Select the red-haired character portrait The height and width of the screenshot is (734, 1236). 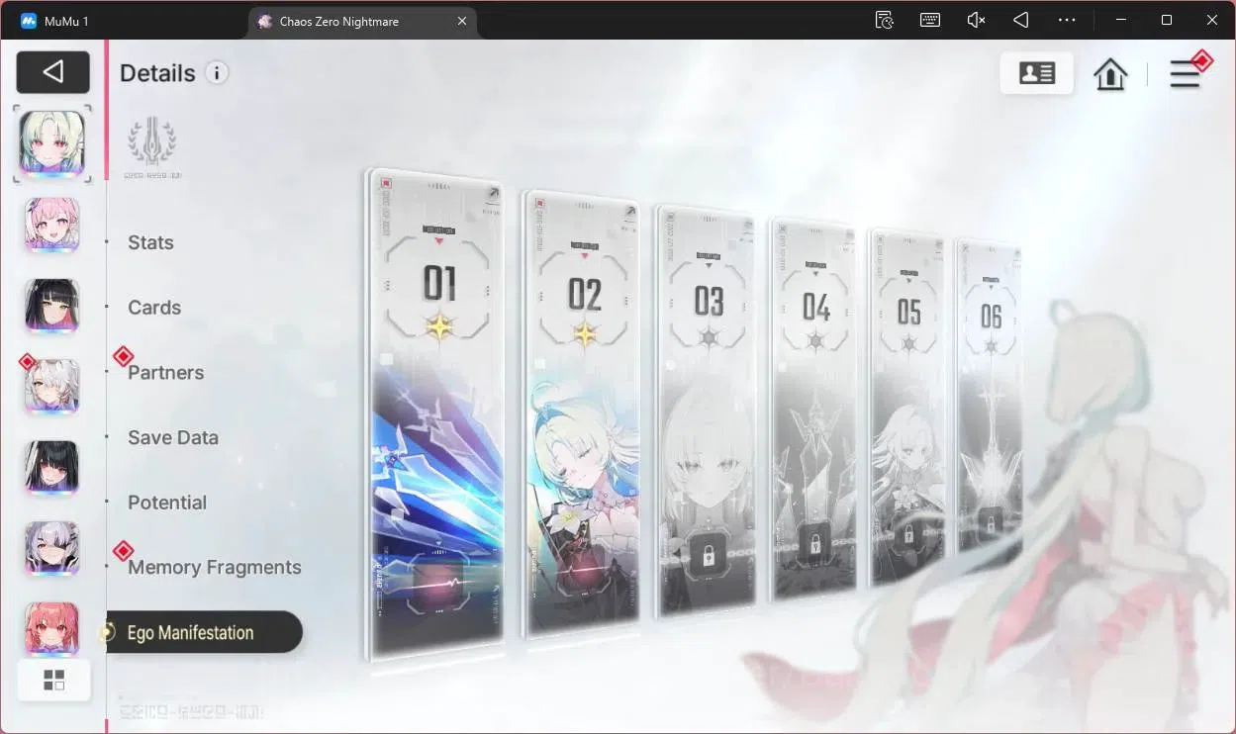click(52, 628)
